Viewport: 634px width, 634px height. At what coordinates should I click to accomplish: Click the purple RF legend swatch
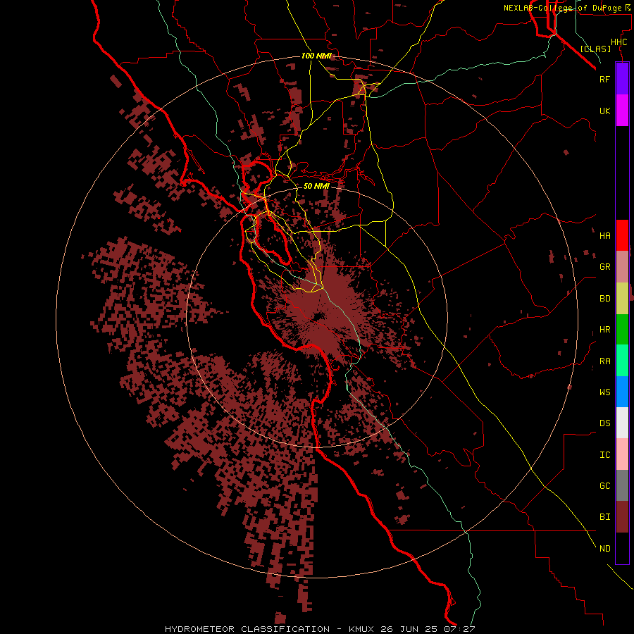(622, 79)
